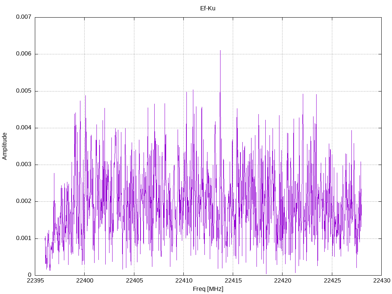392x294 pixels.
Task: Select the Freq [MHz] x-axis label
Action: click(x=208, y=289)
